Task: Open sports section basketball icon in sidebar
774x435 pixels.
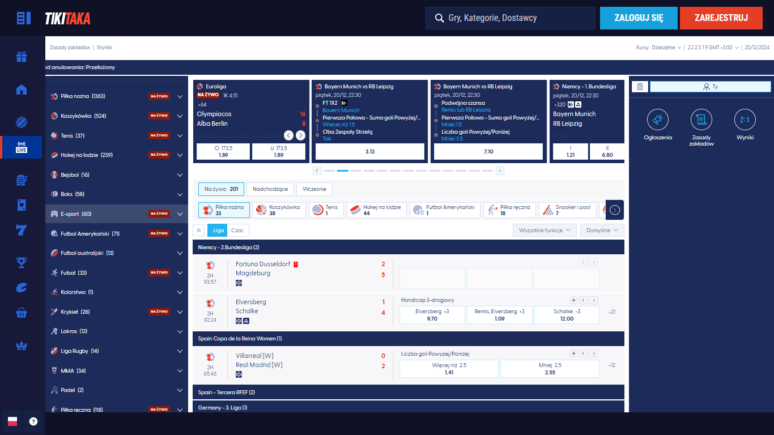Action: pyautogui.click(x=22, y=122)
